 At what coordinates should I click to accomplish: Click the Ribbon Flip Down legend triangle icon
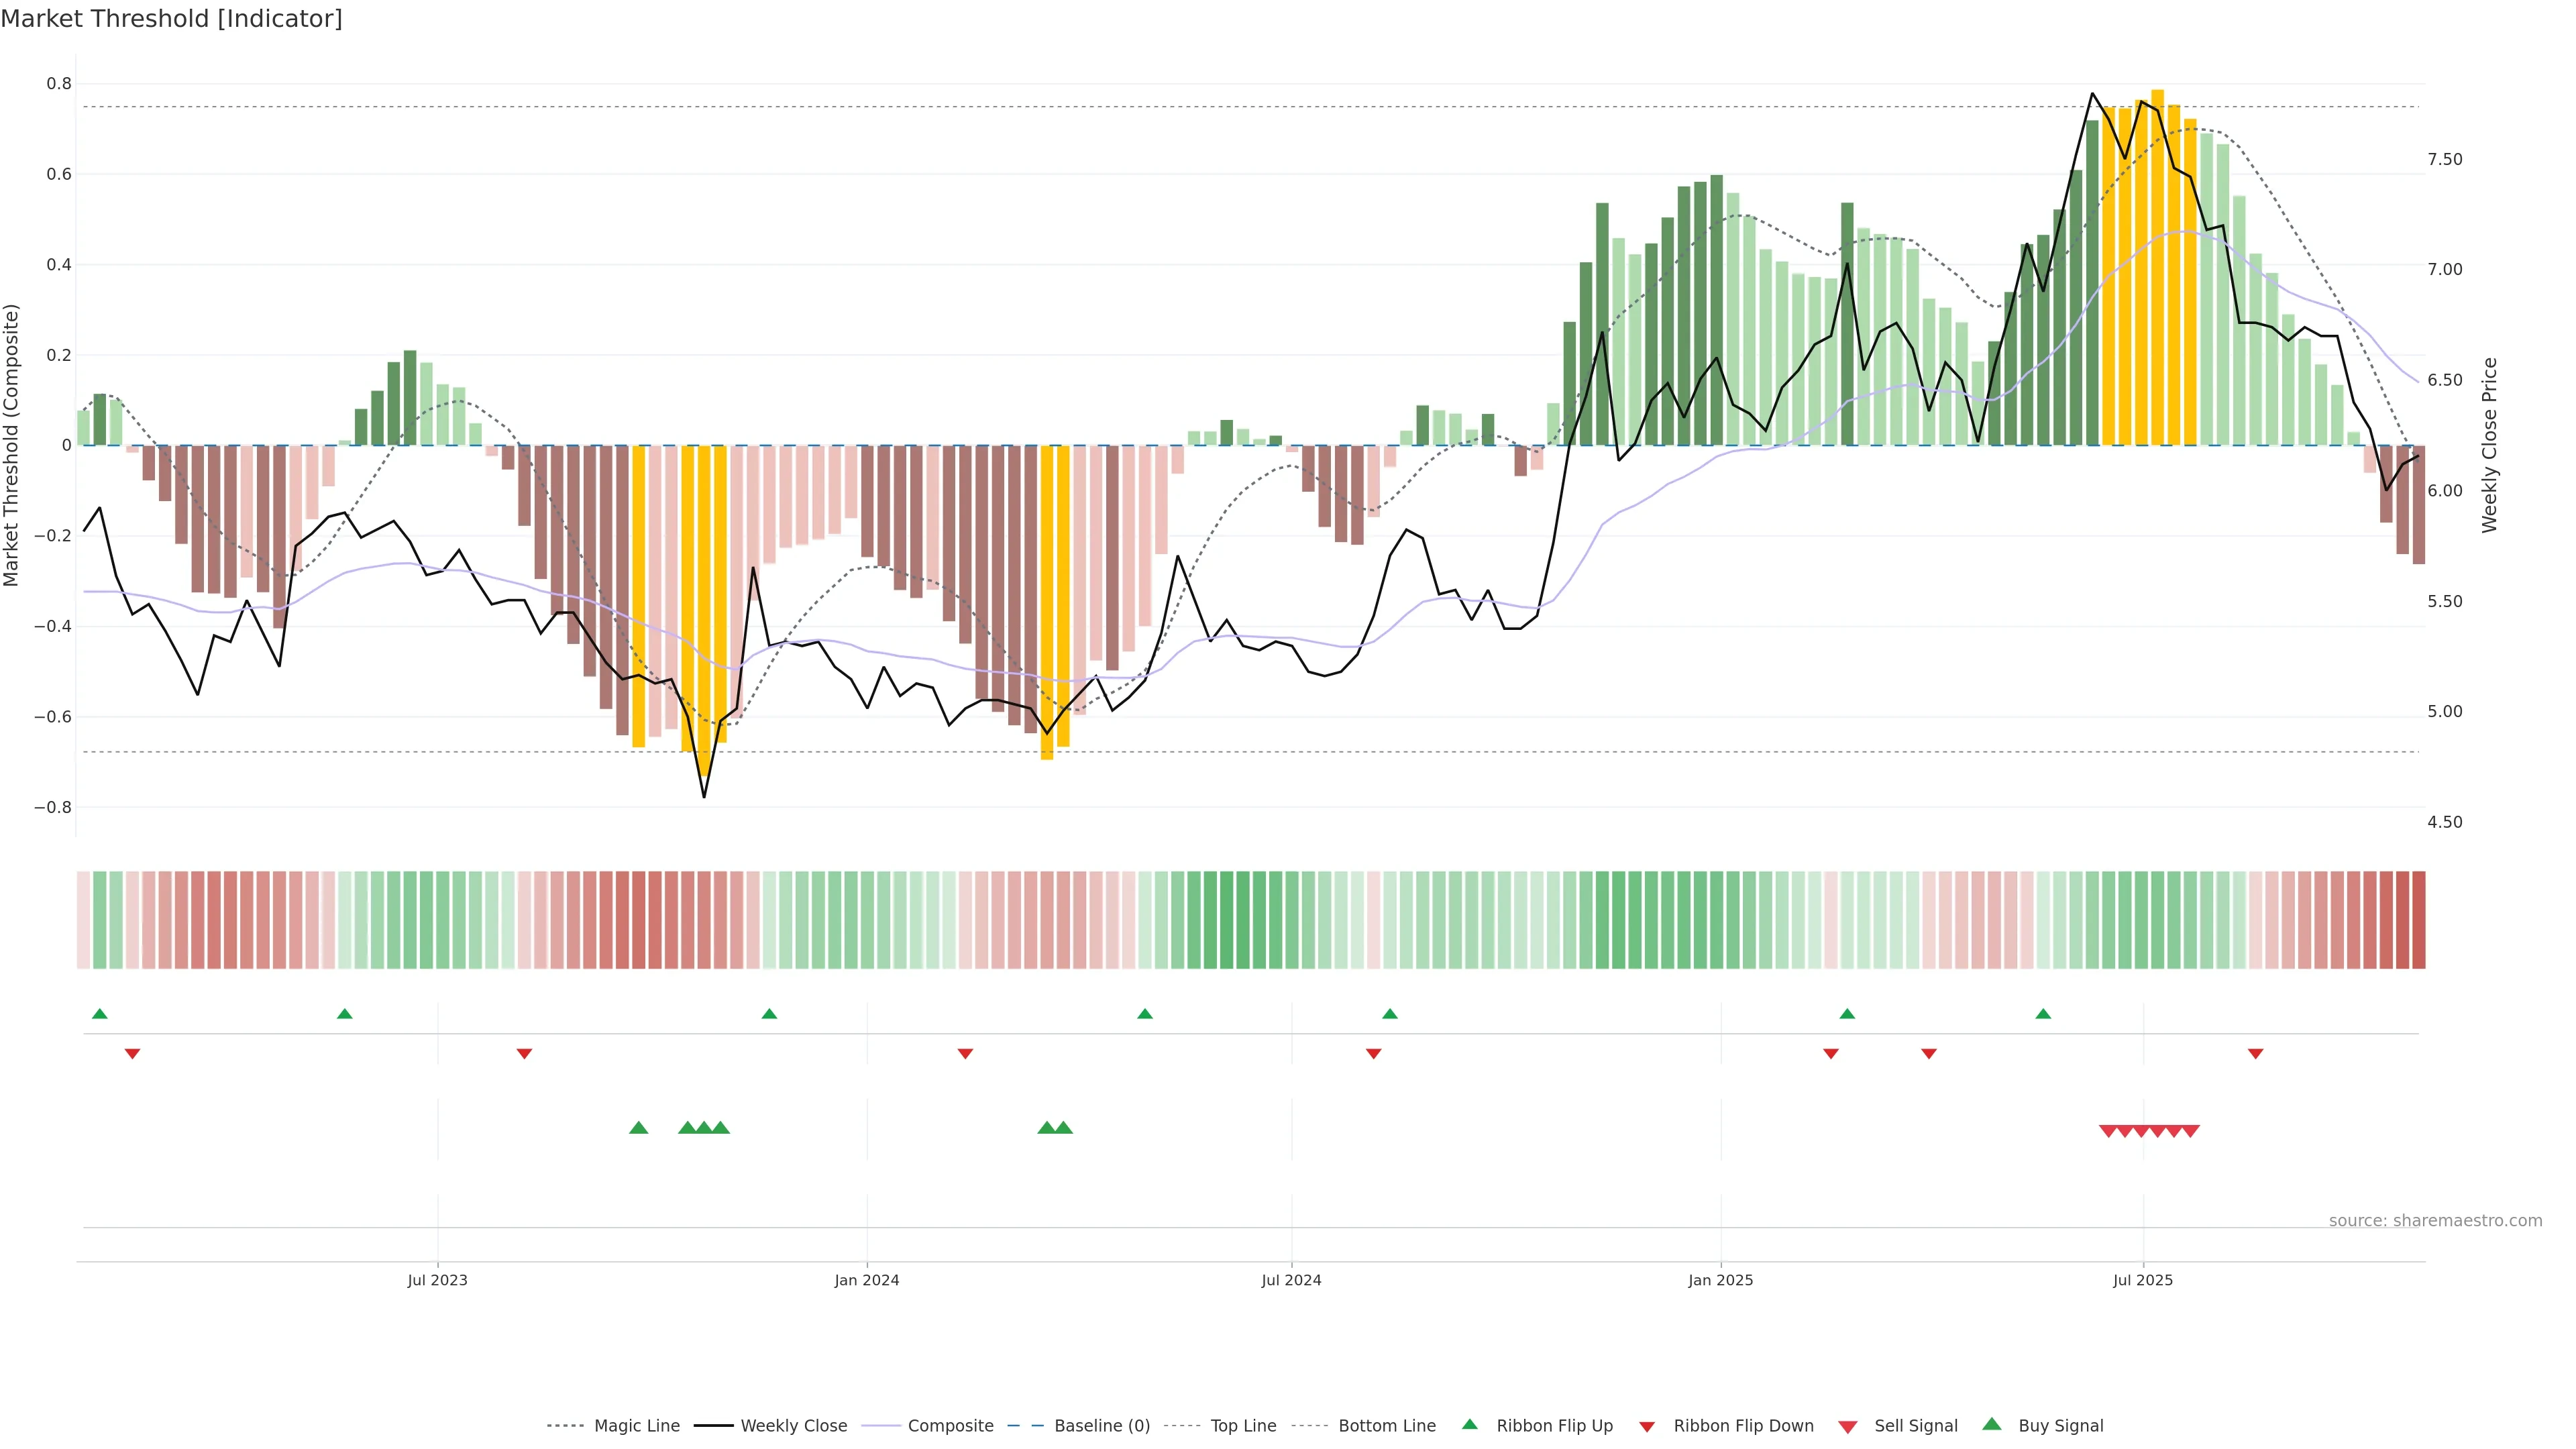pyautogui.click(x=1647, y=1426)
